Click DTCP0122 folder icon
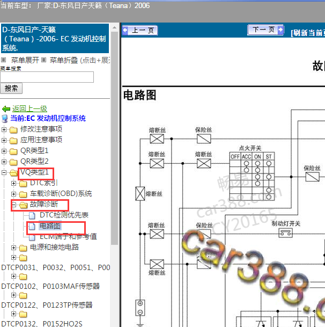Viewport: 325px width, 327px height. [23, 296]
